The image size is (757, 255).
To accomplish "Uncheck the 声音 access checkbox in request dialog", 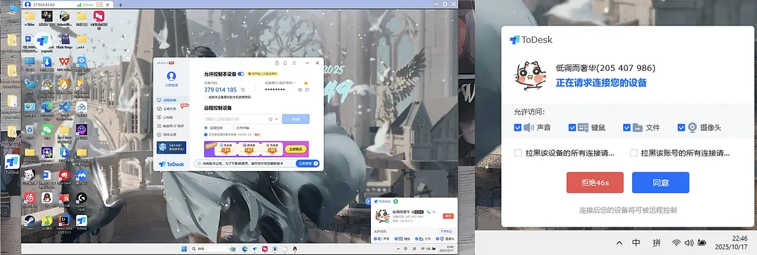I will tap(518, 127).
